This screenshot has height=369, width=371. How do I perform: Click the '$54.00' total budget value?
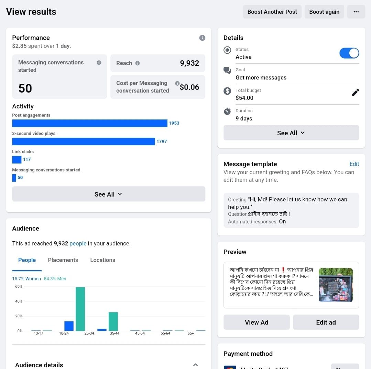point(244,98)
